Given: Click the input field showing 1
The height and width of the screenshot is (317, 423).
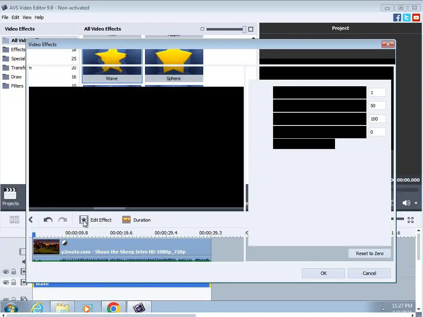Looking at the screenshot, I should (x=377, y=92).
